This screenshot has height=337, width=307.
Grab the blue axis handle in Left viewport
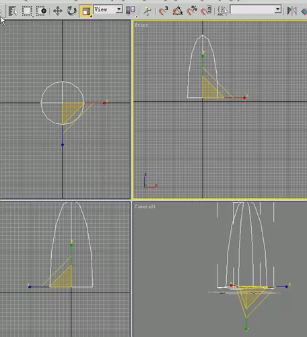click(x=30, y=287)
